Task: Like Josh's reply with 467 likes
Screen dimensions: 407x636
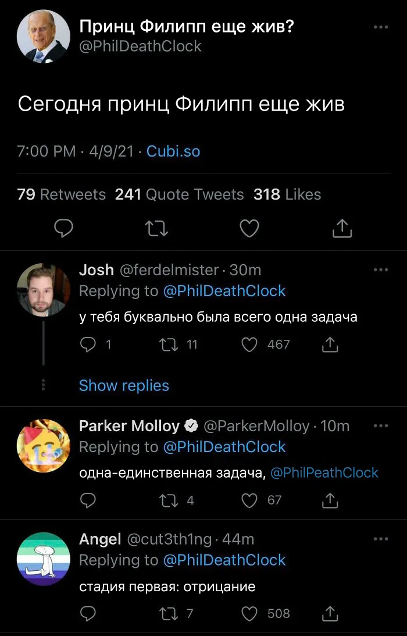Action: 249,345
